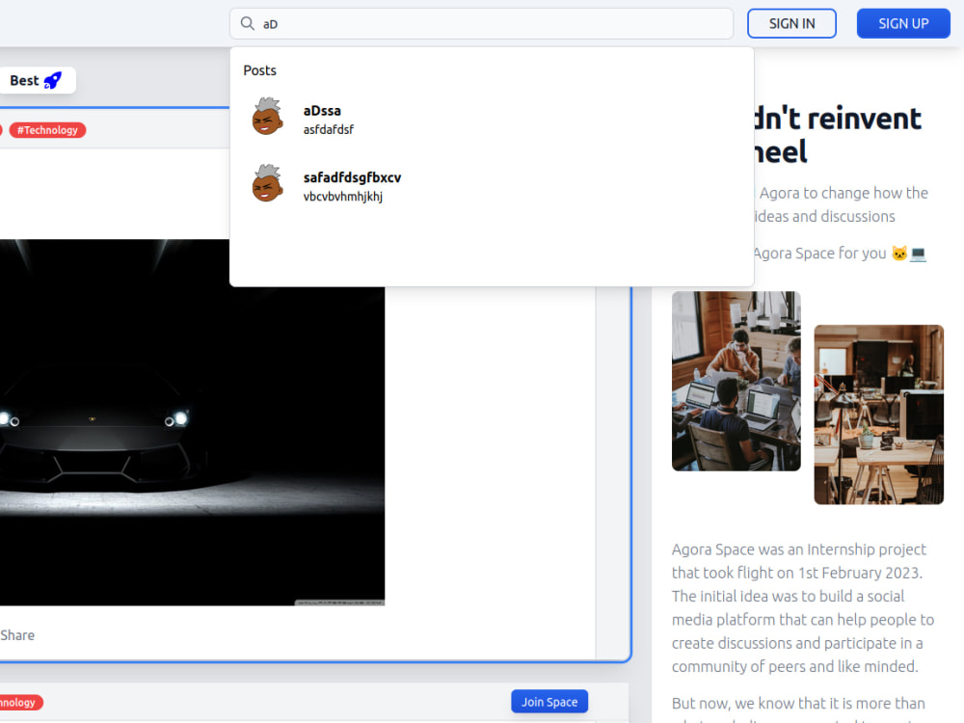Click the avatar beside the aDssa result

click(x=267, y=117)
